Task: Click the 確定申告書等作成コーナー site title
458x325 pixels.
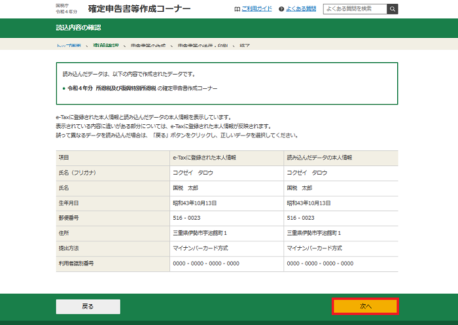Action: (139, 9)
